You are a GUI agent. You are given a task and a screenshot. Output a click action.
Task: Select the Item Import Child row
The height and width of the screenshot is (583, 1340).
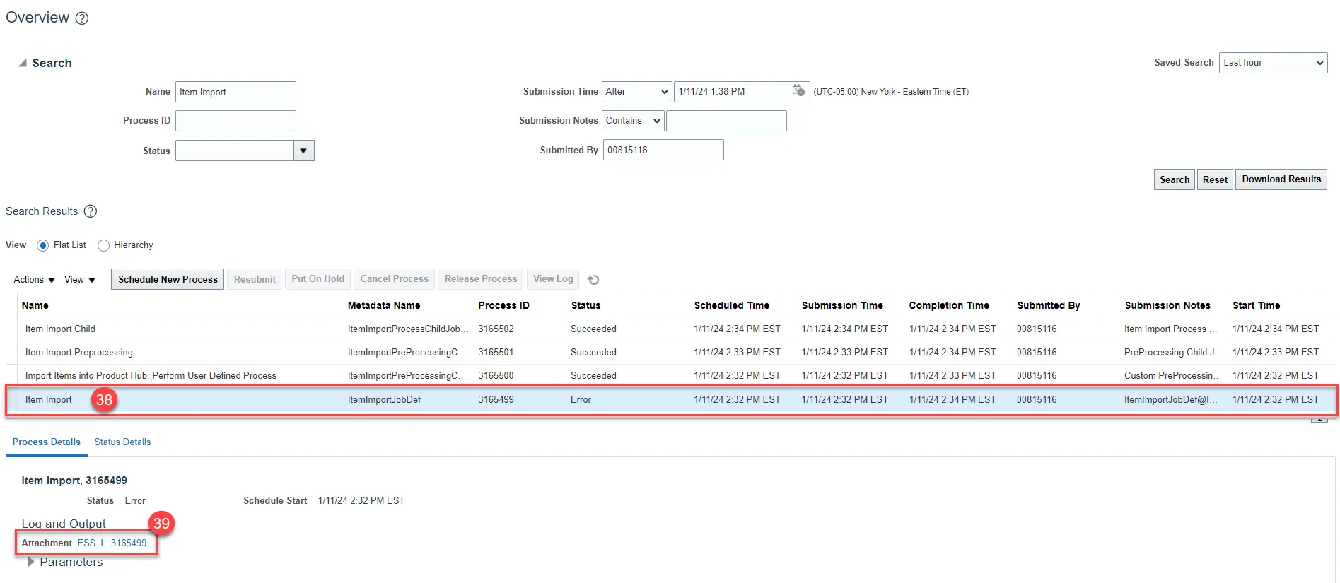60,329
